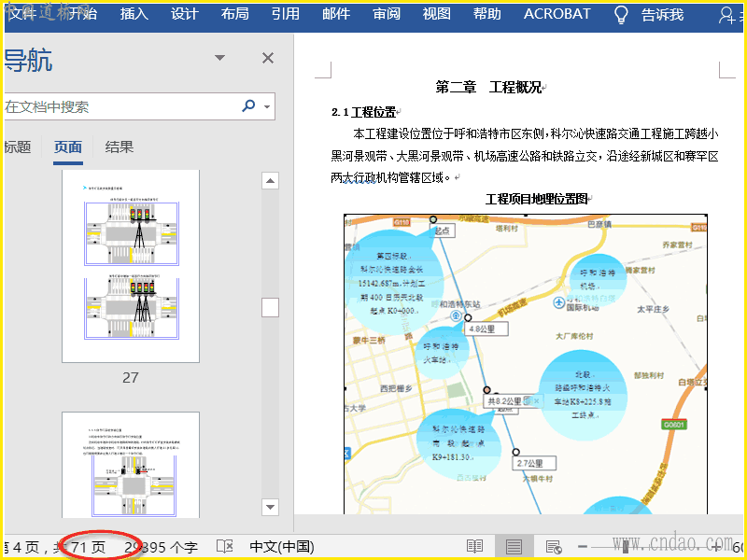Click the share person icon in ribbon

coord(728,15)
